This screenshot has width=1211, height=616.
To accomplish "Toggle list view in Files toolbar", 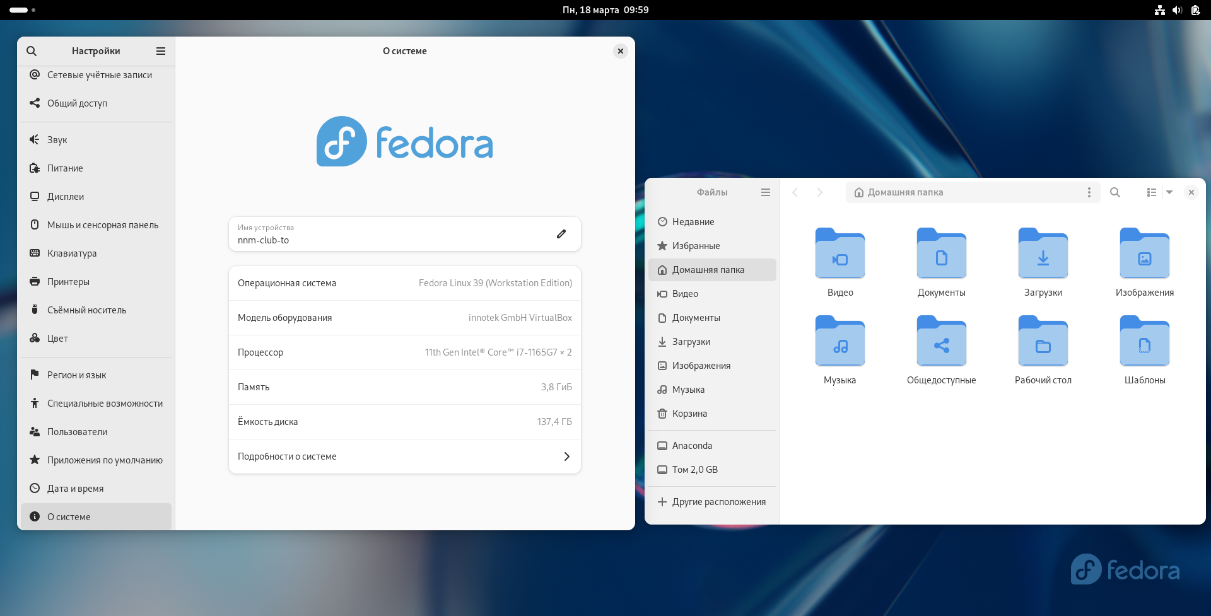I will [x=1150, y=192].
